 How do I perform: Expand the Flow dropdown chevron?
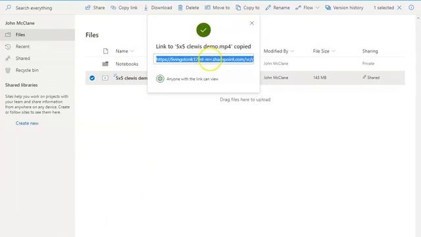(x=317, y=7)
